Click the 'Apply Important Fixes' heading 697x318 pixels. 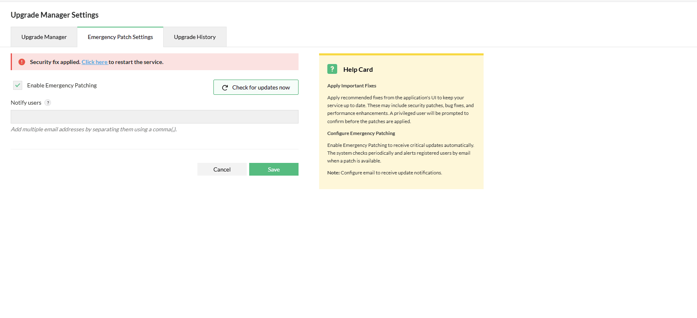click(352, 86)
